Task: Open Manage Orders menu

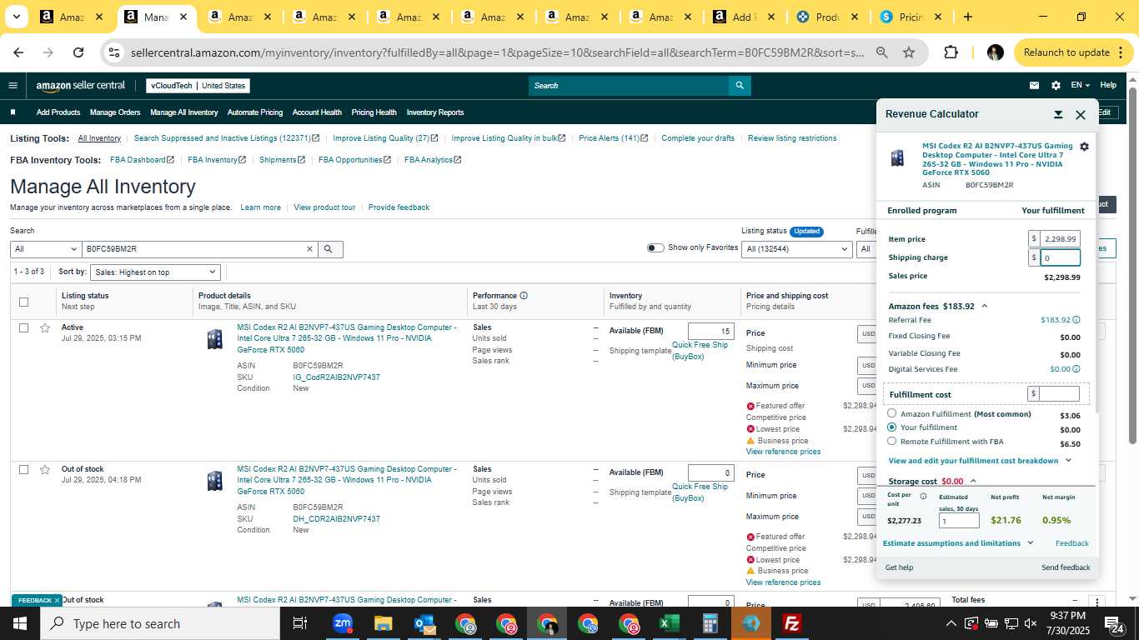Action: pos(115,112)
